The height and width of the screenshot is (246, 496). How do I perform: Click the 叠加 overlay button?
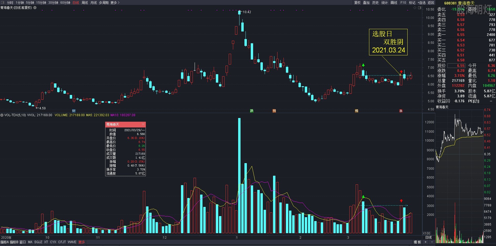[x=366, y=3]
